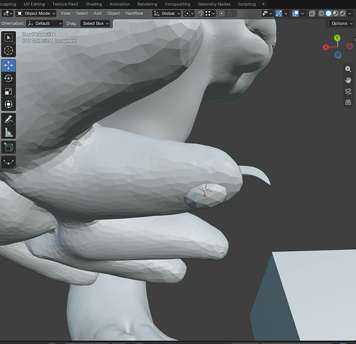Image resolution: width=356 pixels, height=344 pixels.
Task: Click the red X axis gizmo ball
Action: pyautogui.click(x=326, y=47)
